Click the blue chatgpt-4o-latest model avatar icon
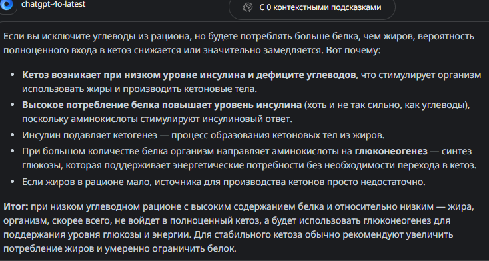Screen dimensions: 489x261 (6, 5)
